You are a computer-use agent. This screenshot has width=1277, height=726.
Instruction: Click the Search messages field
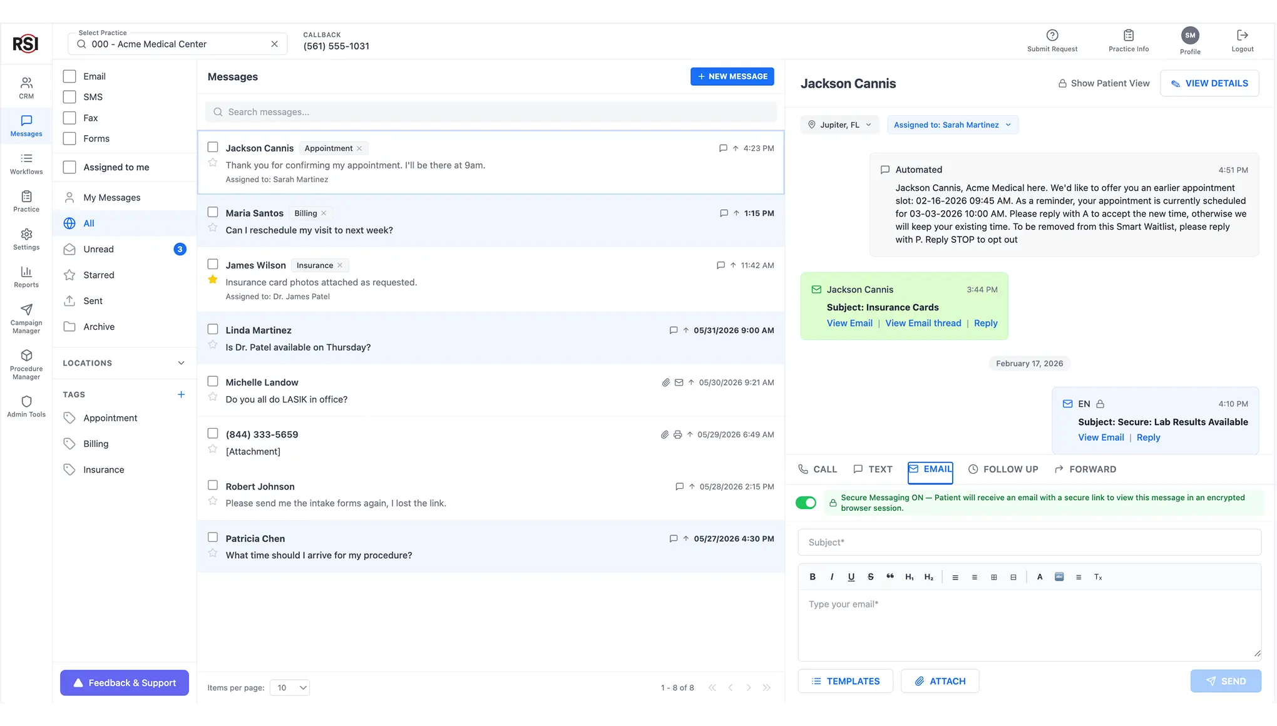(x=491, y=112)
